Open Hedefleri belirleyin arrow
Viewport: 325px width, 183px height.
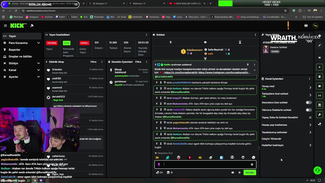tap(310, 145)
